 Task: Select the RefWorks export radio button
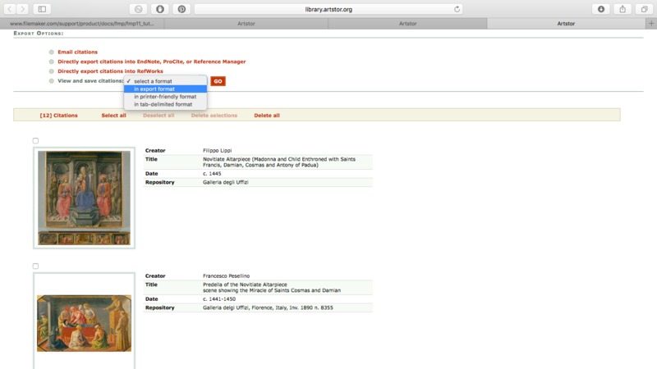click(x=52, y=71)
